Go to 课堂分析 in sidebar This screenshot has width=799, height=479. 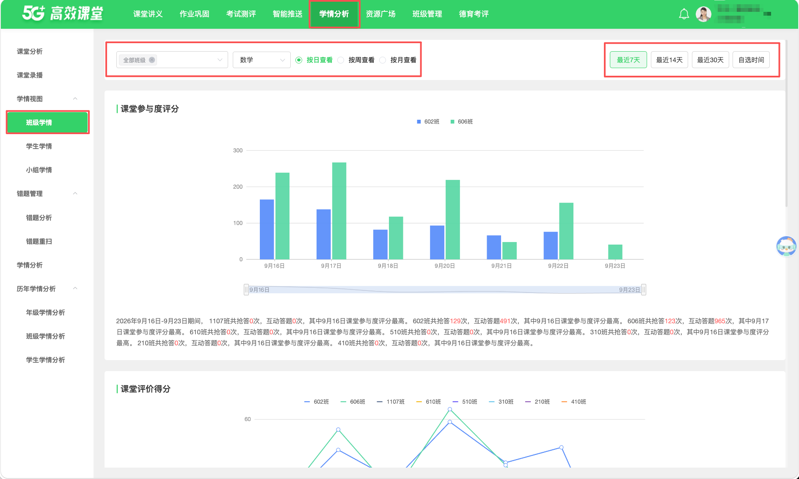[30, 51]
